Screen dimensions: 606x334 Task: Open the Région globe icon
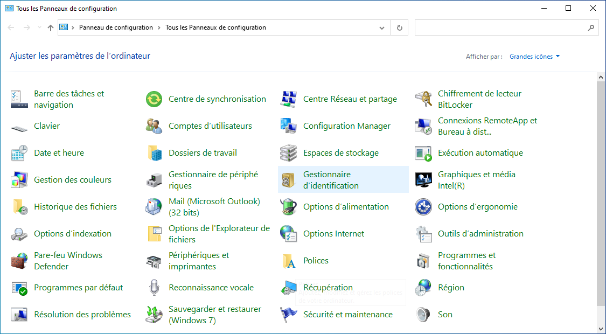[x=423, y=288]
